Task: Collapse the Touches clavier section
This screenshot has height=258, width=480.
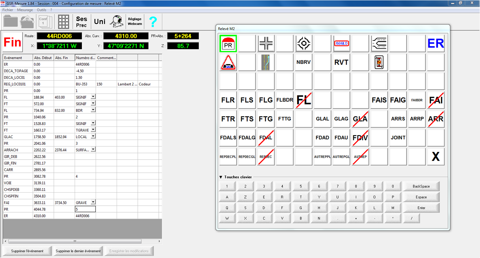Action: [x=221, y=177]
